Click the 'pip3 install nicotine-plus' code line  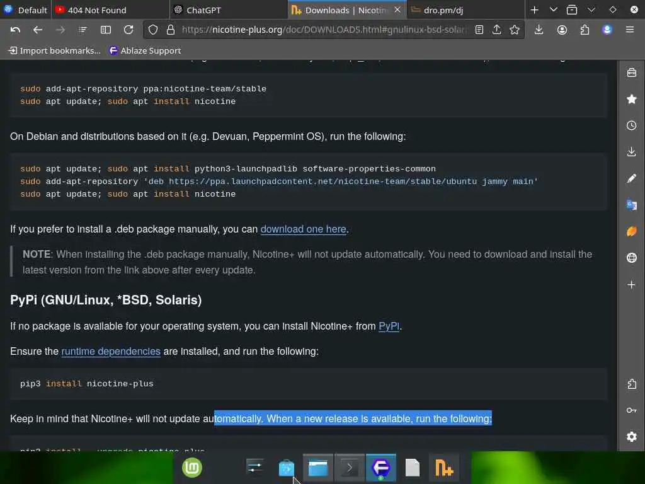pyautogui.click(x=87, y=384)
